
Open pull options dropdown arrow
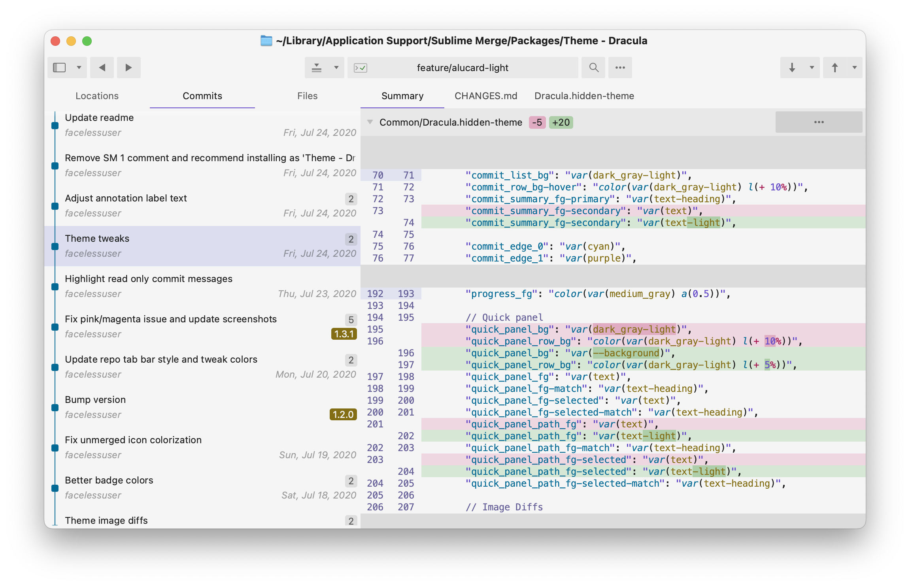click(x=812, y=68)
